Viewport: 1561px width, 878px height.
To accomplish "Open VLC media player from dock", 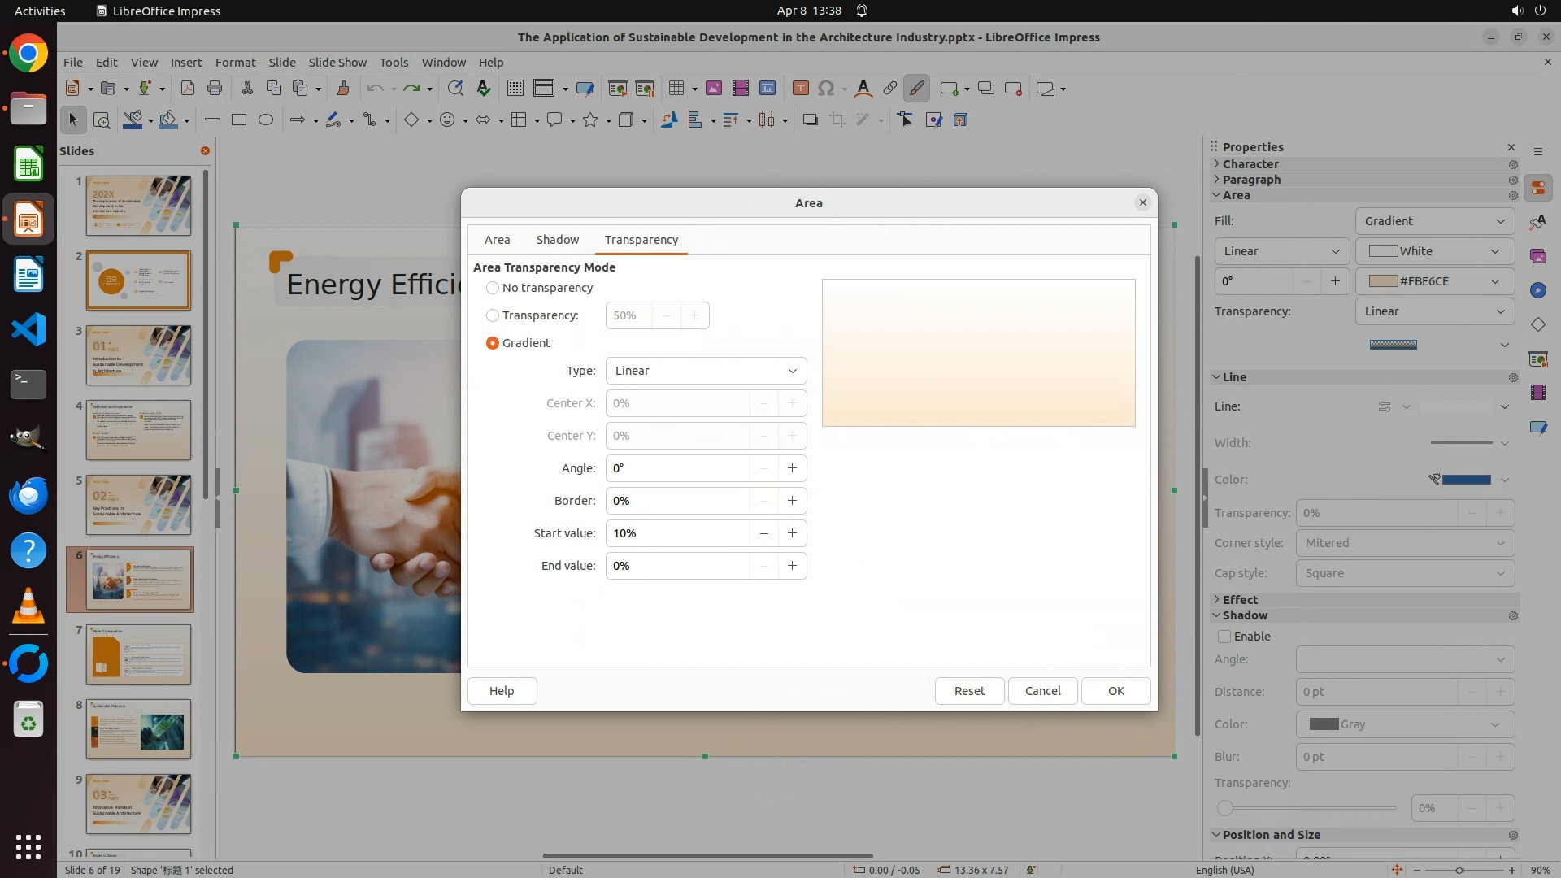I will (28, 606).
